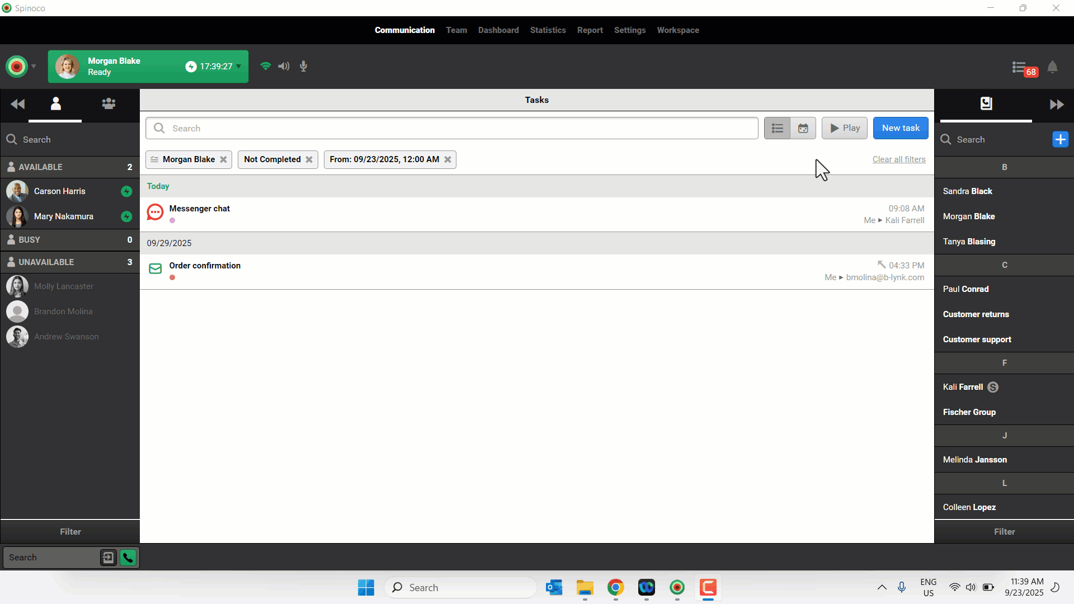The width and height of the screenshot is (1074, 604).
Task: Open Morgan Blake status dropdown arrow
Action: point(239,66)
